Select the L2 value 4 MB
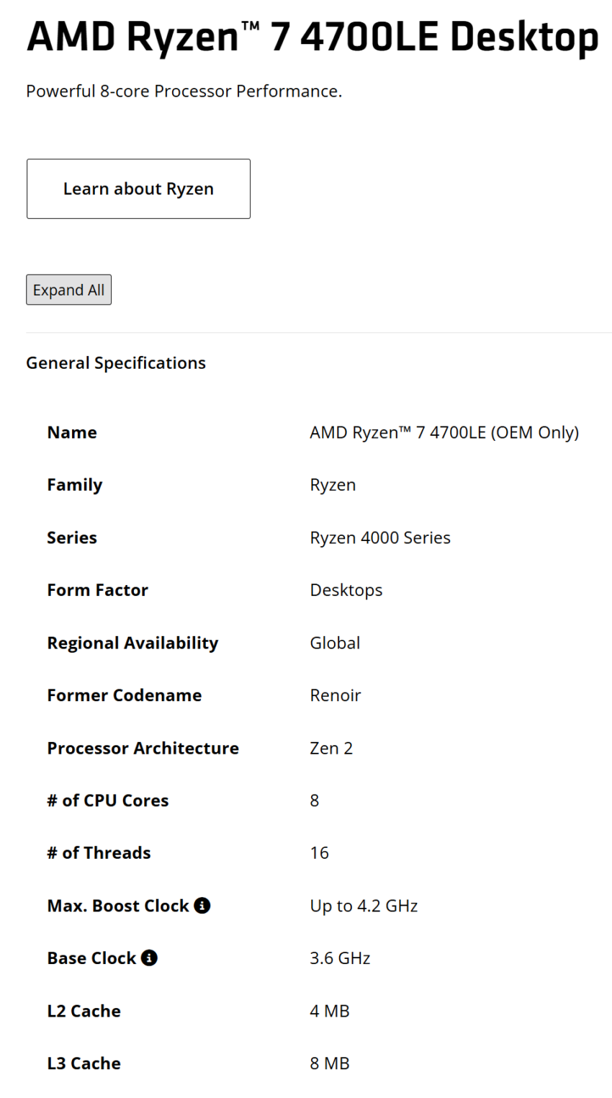Viewport: 612px width, 1098px height. 329,1011
